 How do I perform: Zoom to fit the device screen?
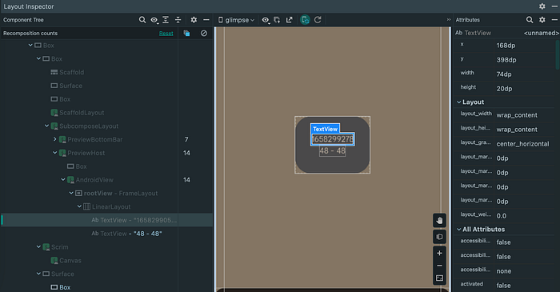point(440,278)
